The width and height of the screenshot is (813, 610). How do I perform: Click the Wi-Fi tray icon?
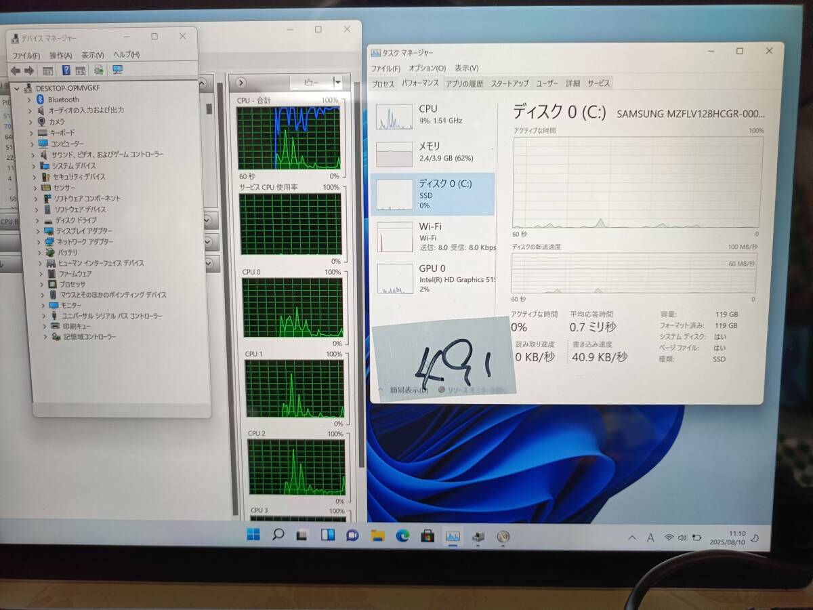(669, 537)
